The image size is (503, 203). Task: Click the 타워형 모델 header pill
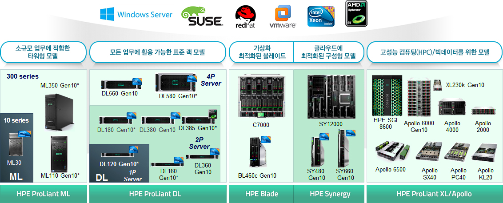point(43,52)
